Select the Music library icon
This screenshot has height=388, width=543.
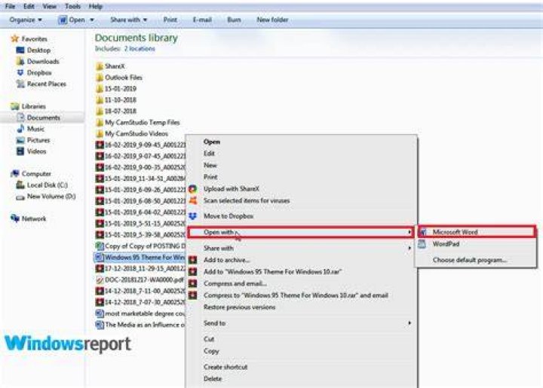coord(20,129)
